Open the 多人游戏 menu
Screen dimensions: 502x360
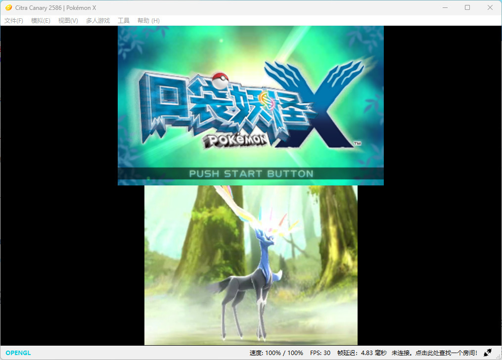pyautogui.click(x=98, y=20)
